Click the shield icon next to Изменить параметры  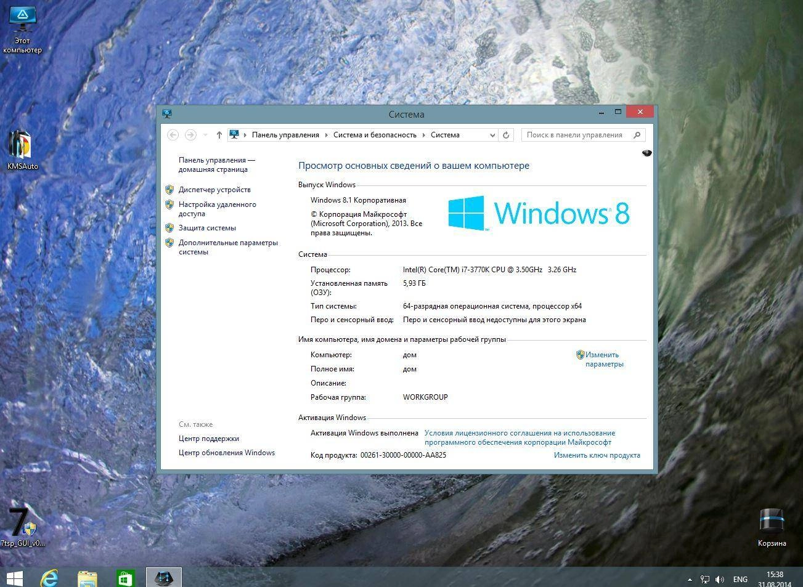click(x=580, y=355)
